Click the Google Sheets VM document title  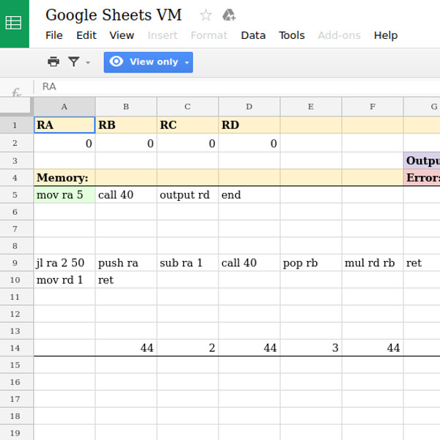[114, 15]
